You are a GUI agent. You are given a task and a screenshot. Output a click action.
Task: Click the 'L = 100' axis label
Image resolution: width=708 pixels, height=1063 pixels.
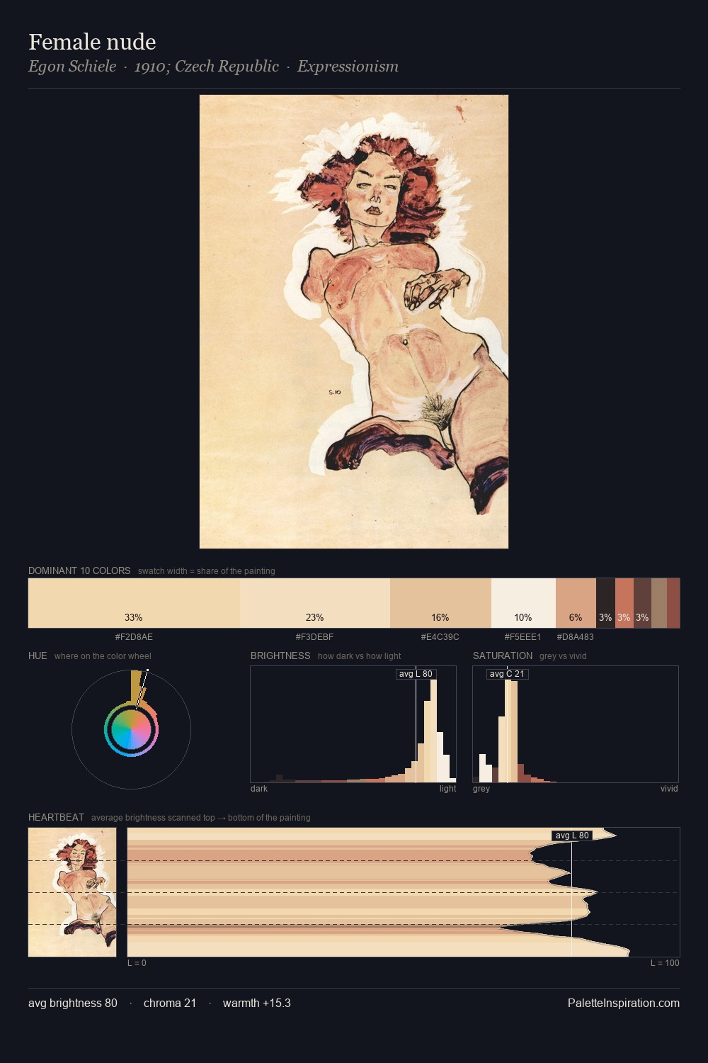point(665,963)
